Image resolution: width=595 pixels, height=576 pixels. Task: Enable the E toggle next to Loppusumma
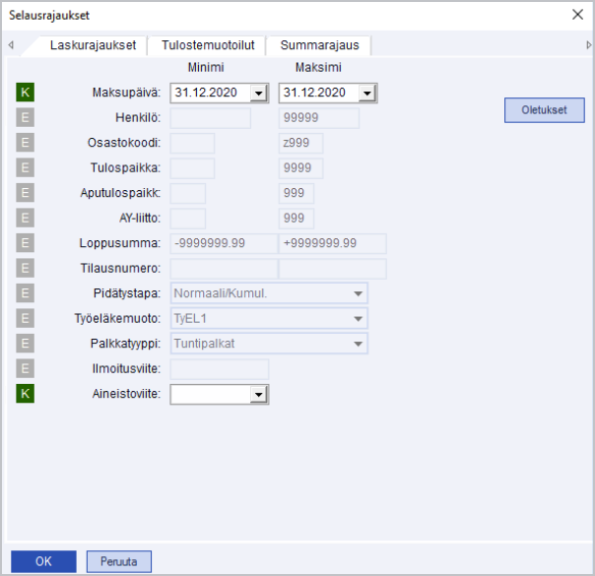26,243
